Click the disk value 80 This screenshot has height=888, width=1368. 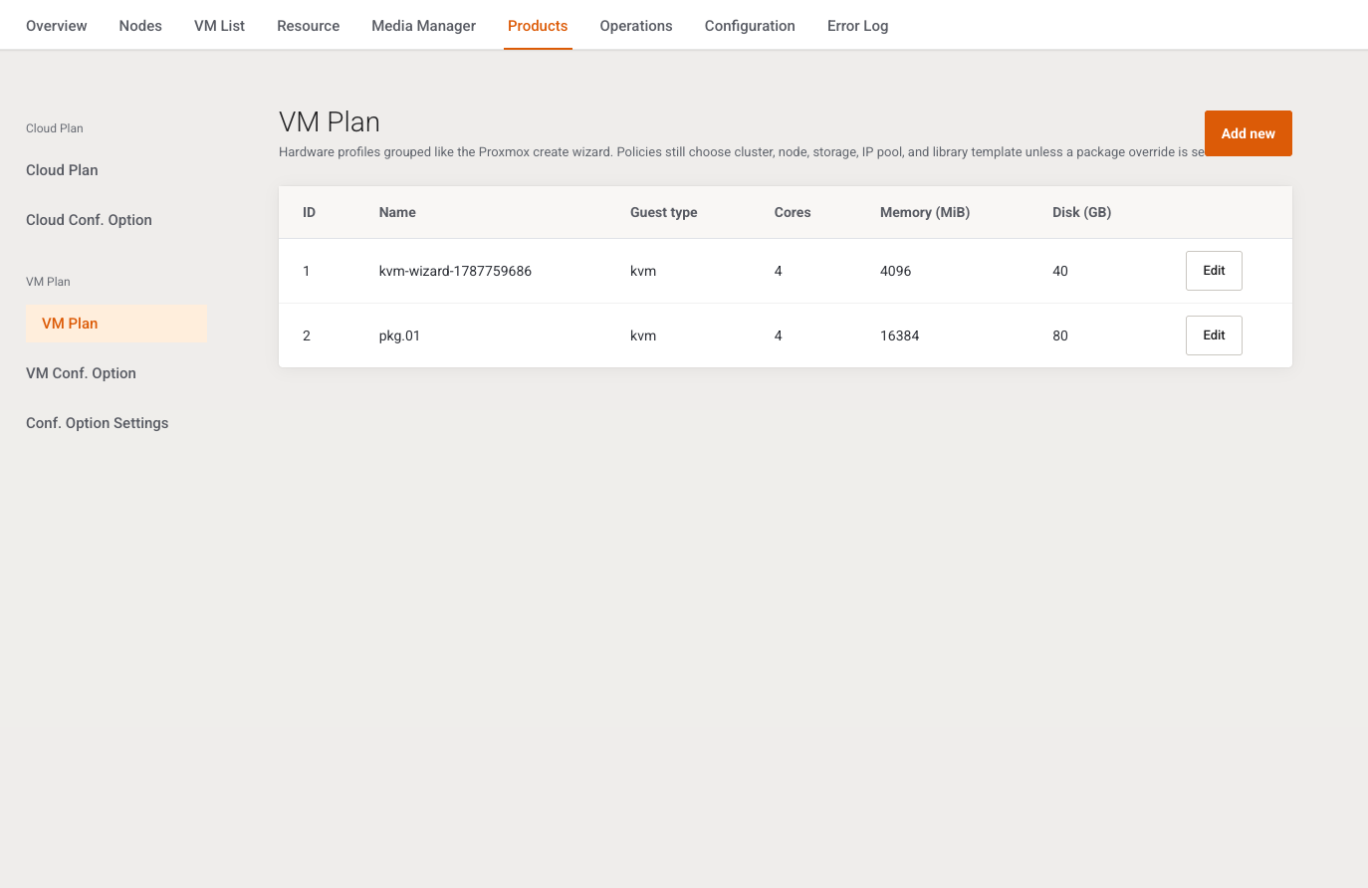[1060, 335]
